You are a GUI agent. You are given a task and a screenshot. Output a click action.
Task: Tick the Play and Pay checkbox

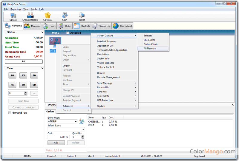pyautogui.click(x=10, y=113)
